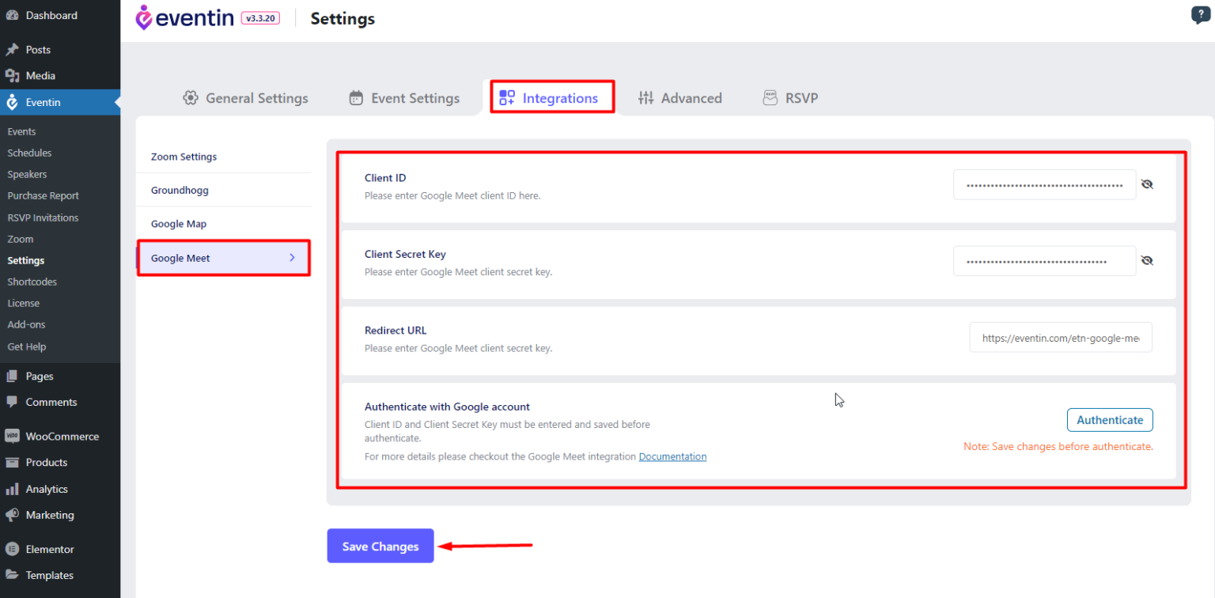Open Templates using its folder icon
This screenshot has height=598, width=1215.
click(x=12, y=575)
